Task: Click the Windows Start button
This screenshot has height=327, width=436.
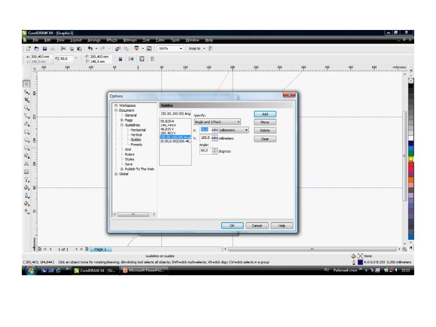Action: (x=31, y=270)
